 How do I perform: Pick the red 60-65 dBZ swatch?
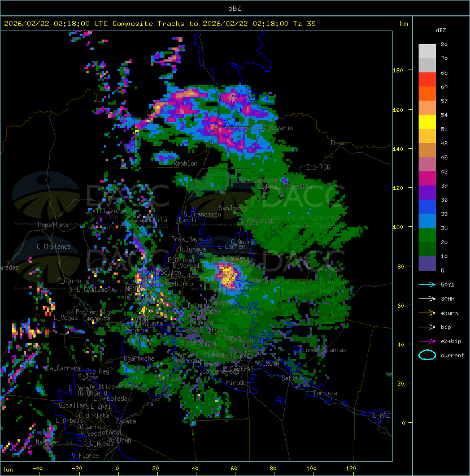click(x=427, y=80)
